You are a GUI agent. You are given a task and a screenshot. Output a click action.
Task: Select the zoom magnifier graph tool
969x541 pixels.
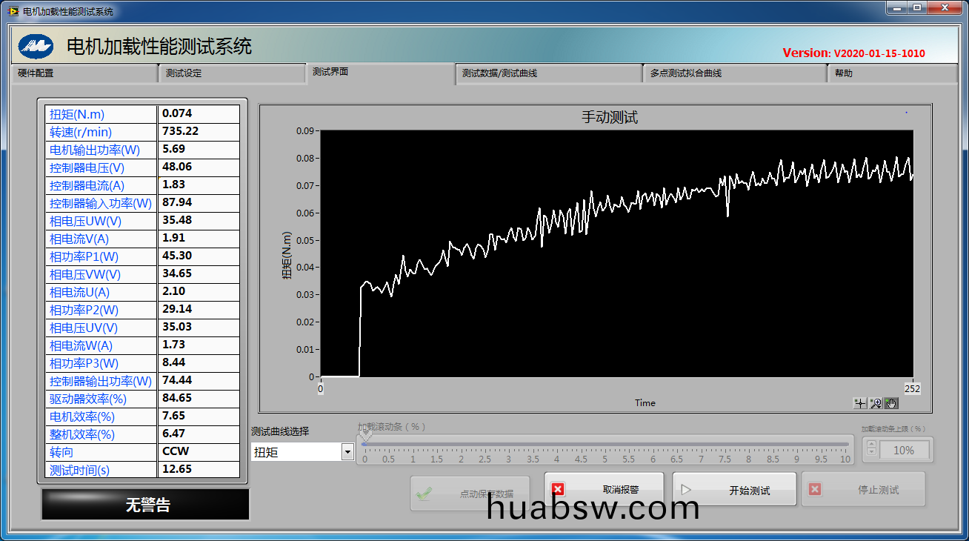(876, 403)
